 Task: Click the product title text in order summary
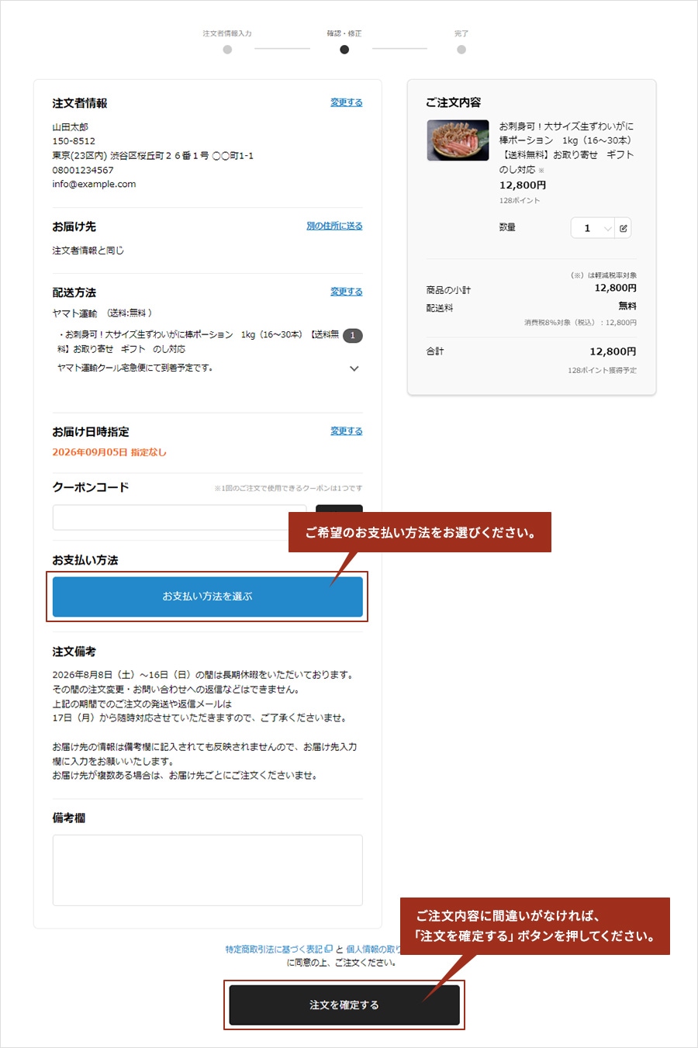point(567,147)
